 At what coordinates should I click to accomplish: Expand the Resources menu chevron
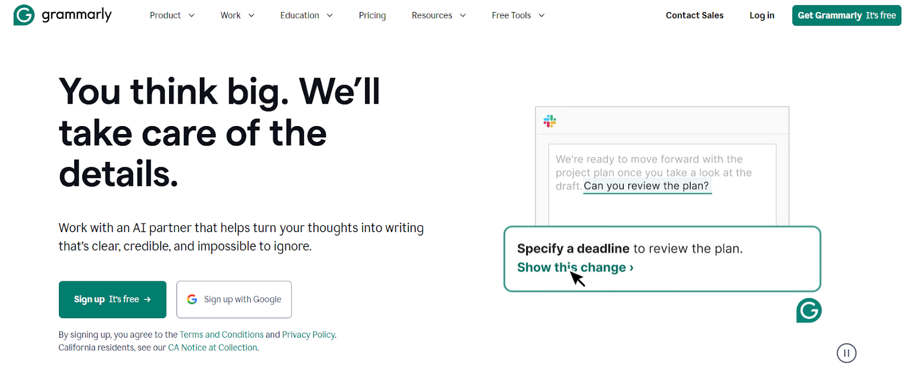pyautogui.click(x=463, y=15)
